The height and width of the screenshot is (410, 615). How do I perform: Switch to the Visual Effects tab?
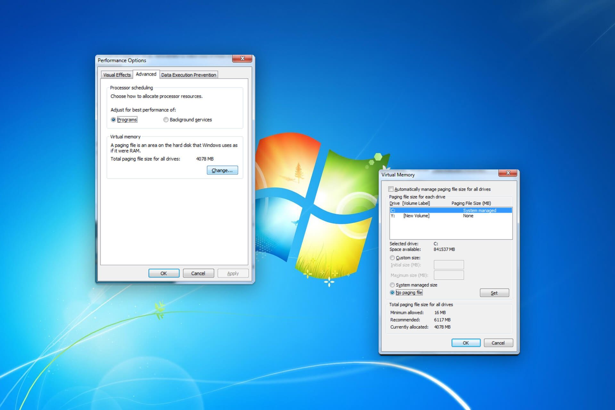[x=117, y=75]
